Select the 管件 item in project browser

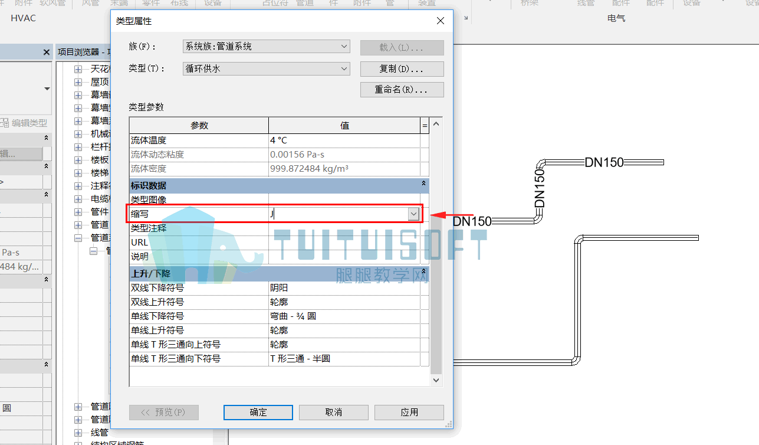[x=100, y=212]
